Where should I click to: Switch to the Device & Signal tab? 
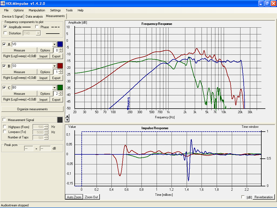(x=12, y=17)
